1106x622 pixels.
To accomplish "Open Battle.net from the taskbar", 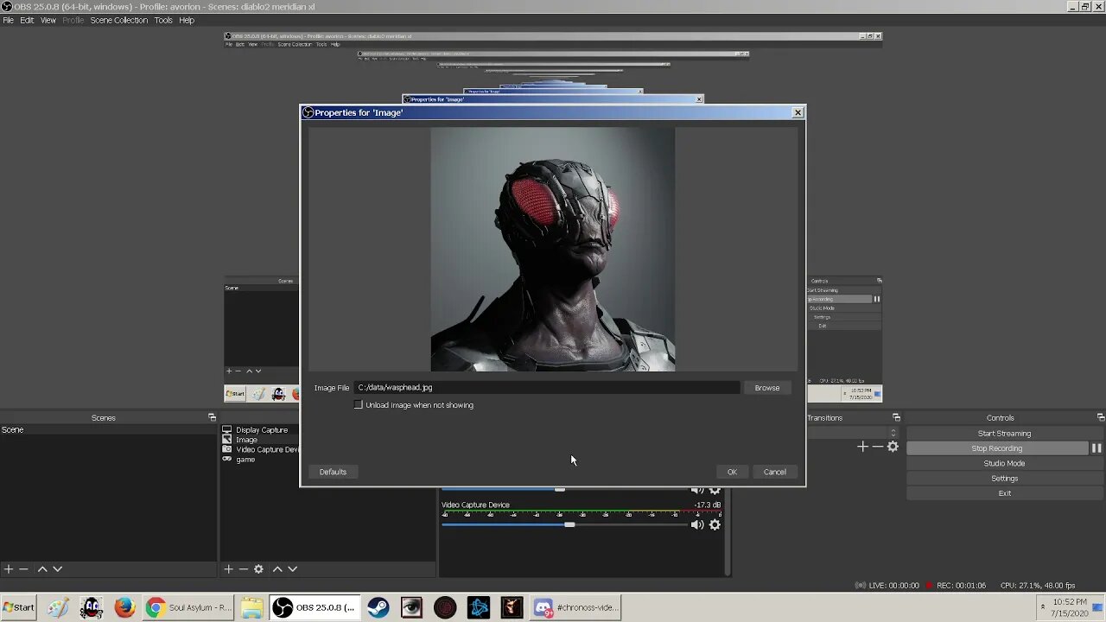I will coord(479,607).
